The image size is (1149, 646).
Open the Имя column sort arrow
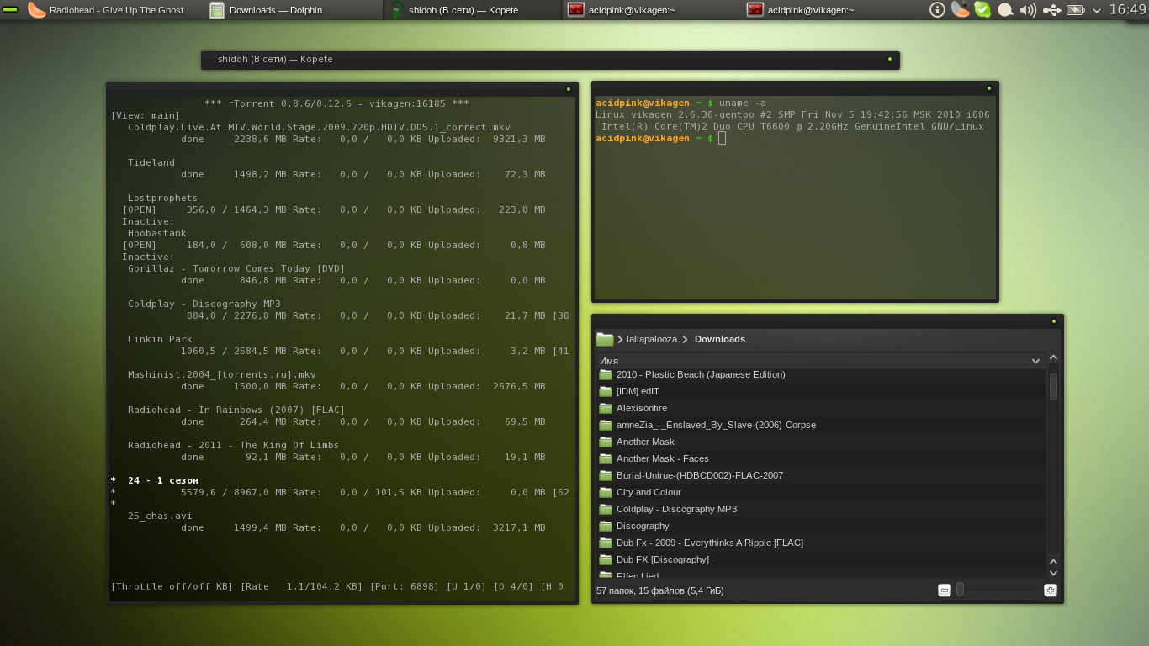pyautogui.click(x=1035, y=361)
